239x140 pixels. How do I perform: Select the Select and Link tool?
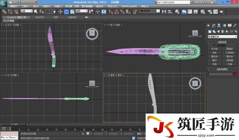4,12
